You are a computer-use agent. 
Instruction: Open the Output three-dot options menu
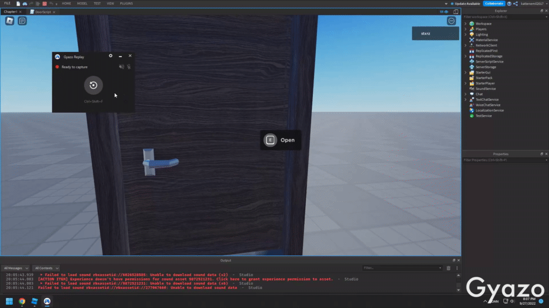(x=457, y=268)
